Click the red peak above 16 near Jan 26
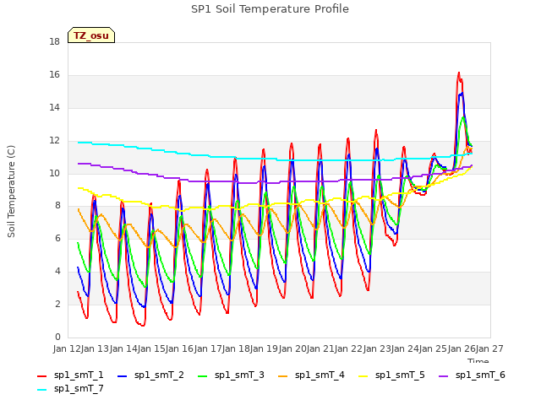The height and width of the screenshot is (405, 541). pyautogui.click(x=458, y=73)
